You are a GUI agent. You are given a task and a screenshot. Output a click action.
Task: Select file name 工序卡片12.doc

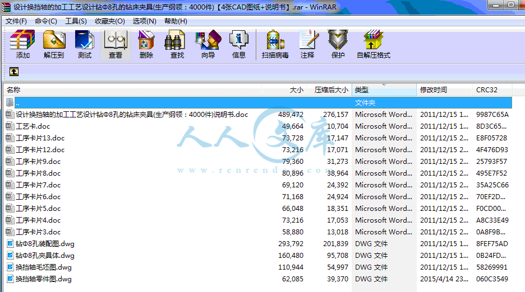(40, 150)
